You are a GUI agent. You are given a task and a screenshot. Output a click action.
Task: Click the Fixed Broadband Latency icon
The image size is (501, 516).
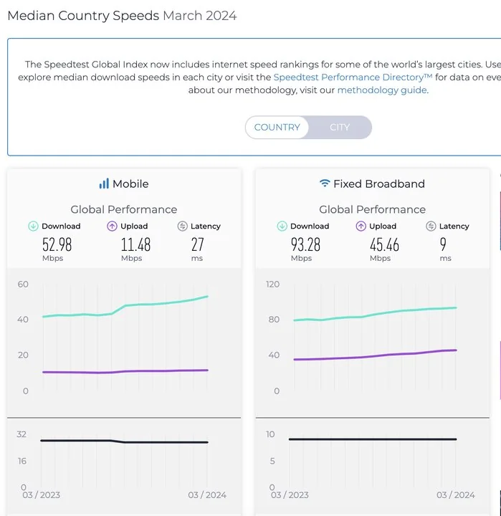[431, 226]
